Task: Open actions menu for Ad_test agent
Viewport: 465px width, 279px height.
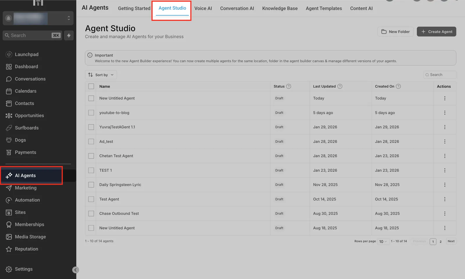Action: (445, 142)
